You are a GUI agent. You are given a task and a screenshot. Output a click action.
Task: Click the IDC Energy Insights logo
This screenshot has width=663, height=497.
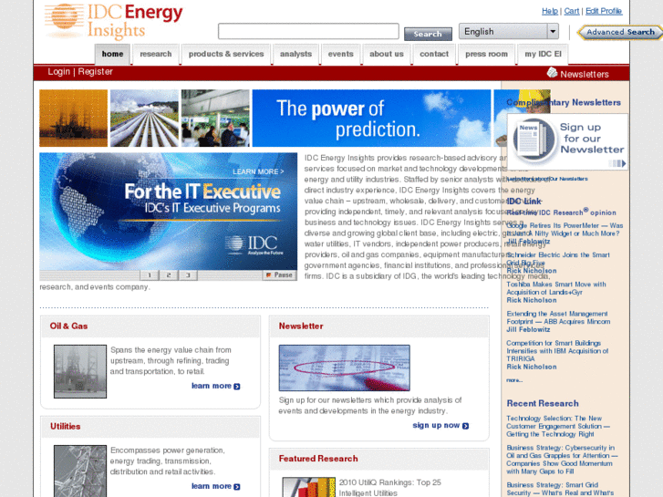coord(112,21)
